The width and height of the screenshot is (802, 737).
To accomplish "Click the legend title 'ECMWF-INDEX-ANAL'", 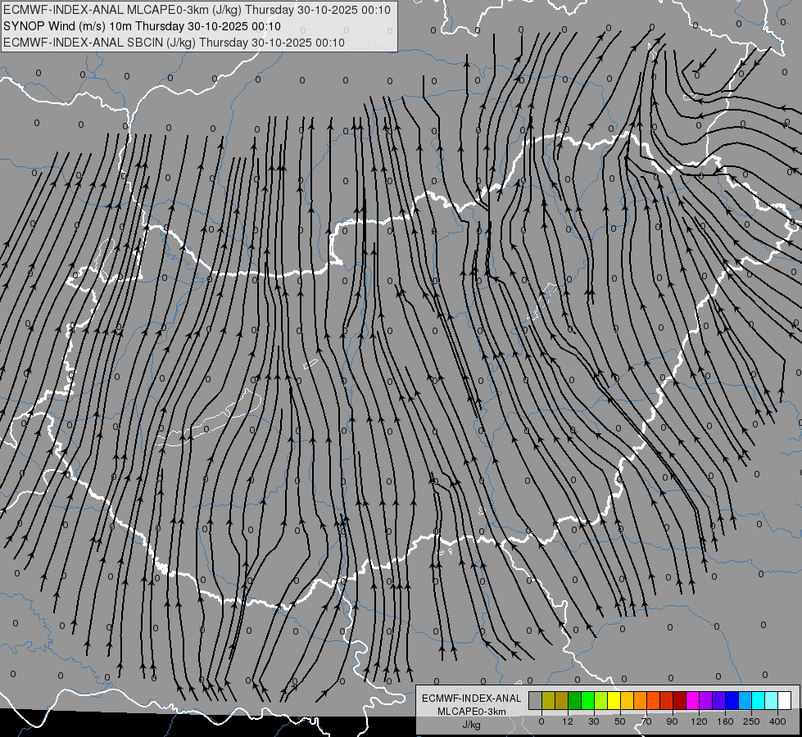I will pyautogui.click(x=472, y=699).
